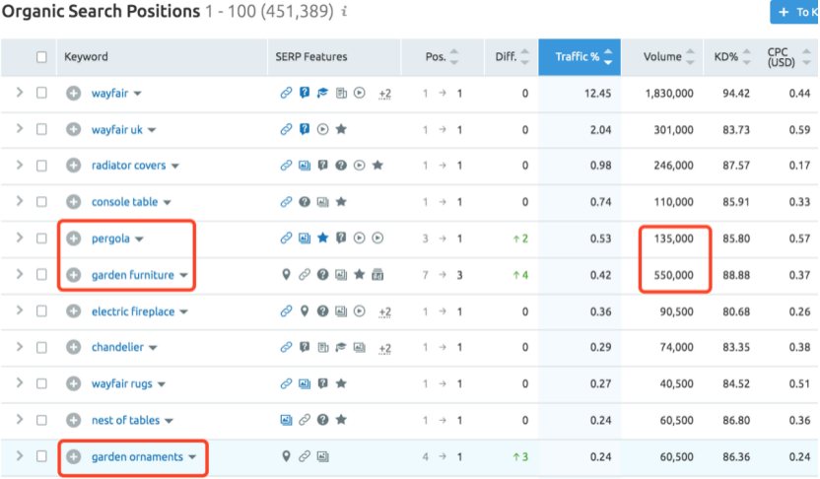Sort by the Pos. column header
The image size is (820, 479).
[442, 56]
